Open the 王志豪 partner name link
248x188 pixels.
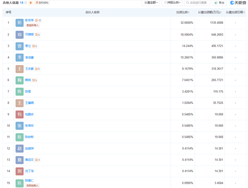29,69
